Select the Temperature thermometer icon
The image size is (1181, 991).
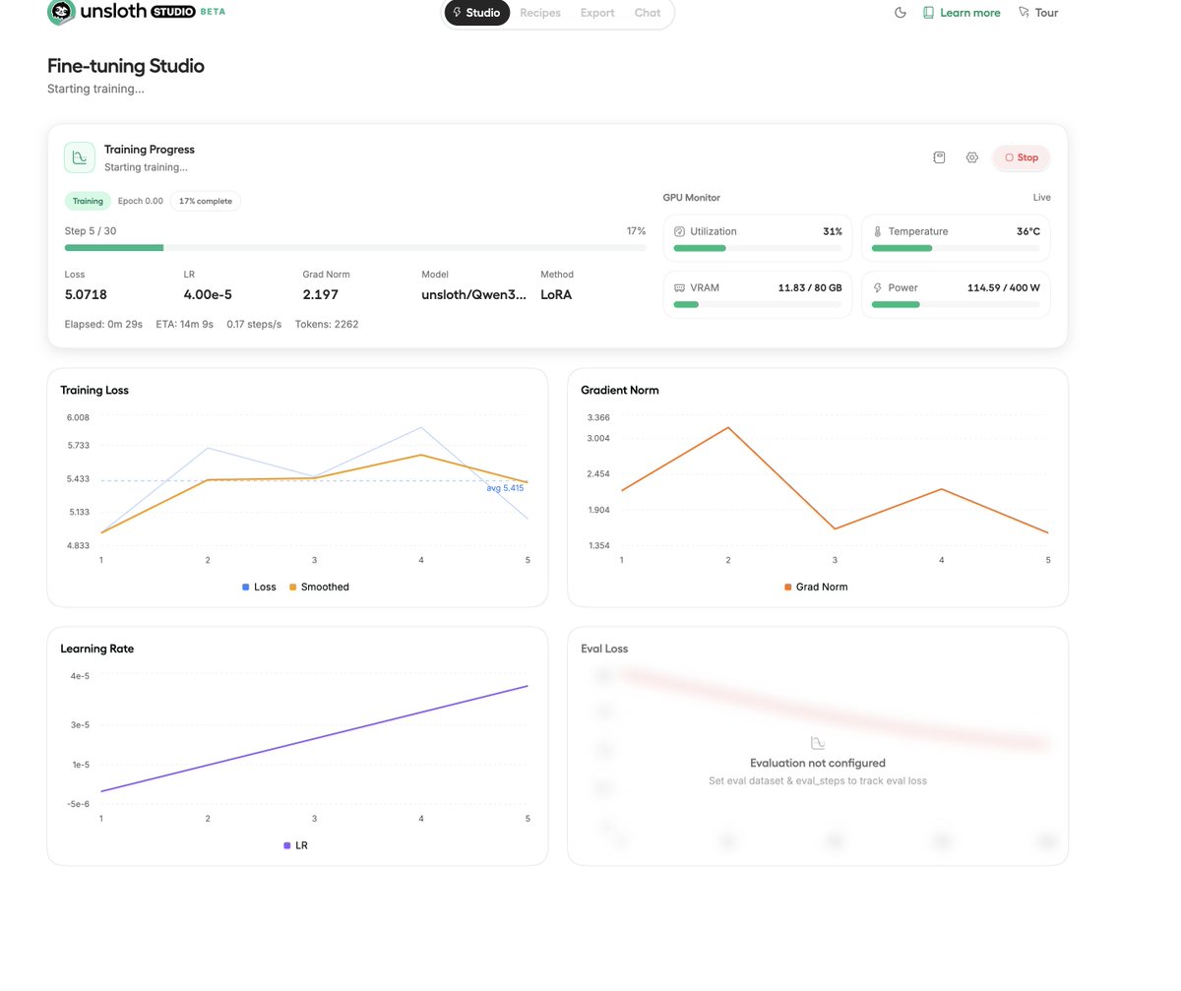pyautogui.click(x=878, y=231)
